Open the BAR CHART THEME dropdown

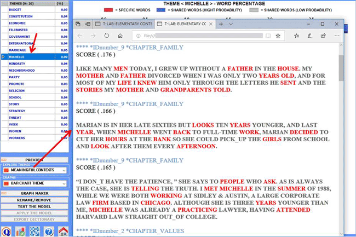[x=35, y=183]
